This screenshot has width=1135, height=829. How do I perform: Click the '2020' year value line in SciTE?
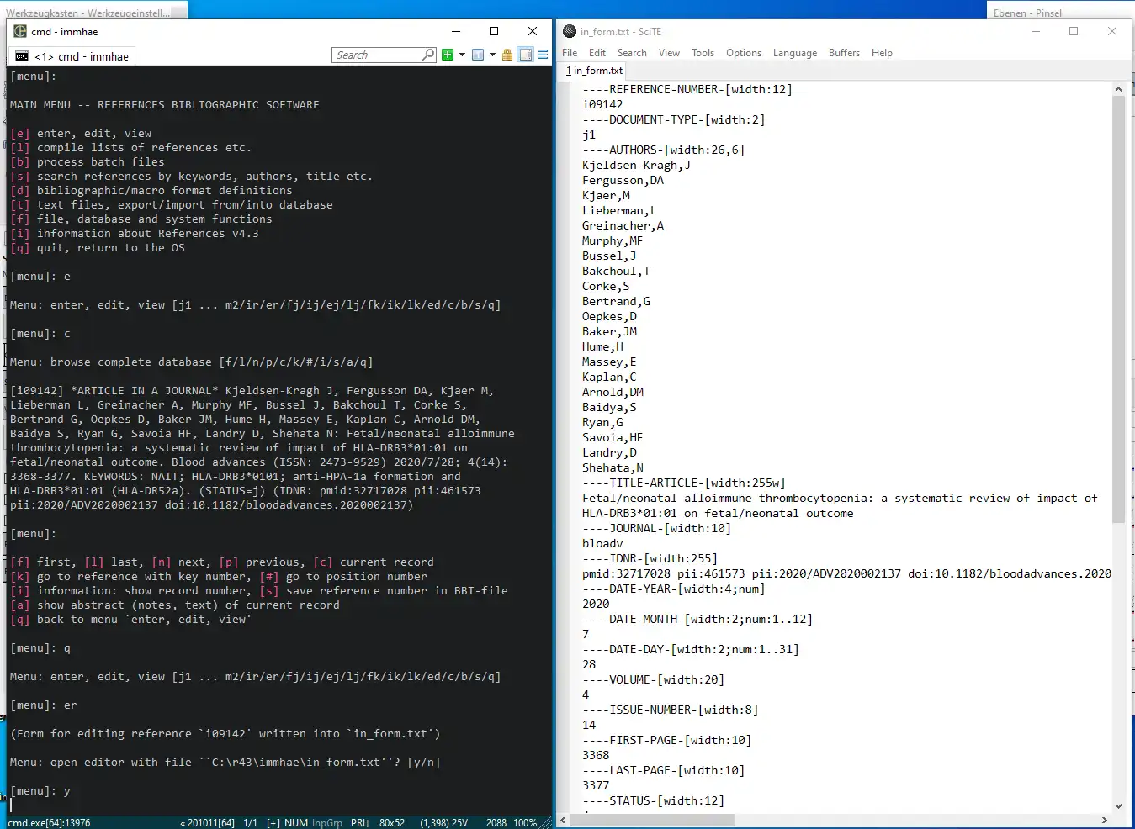click(596, 604)
